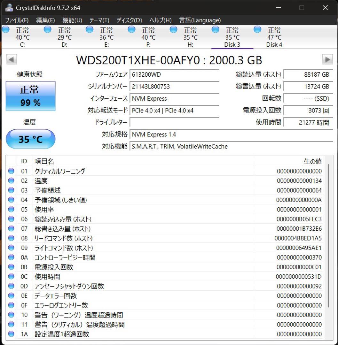Image resolution: width=338 pixels, height=345 pixels.
Task: Open the テーマ(T) menu
Action: (99, 20)
